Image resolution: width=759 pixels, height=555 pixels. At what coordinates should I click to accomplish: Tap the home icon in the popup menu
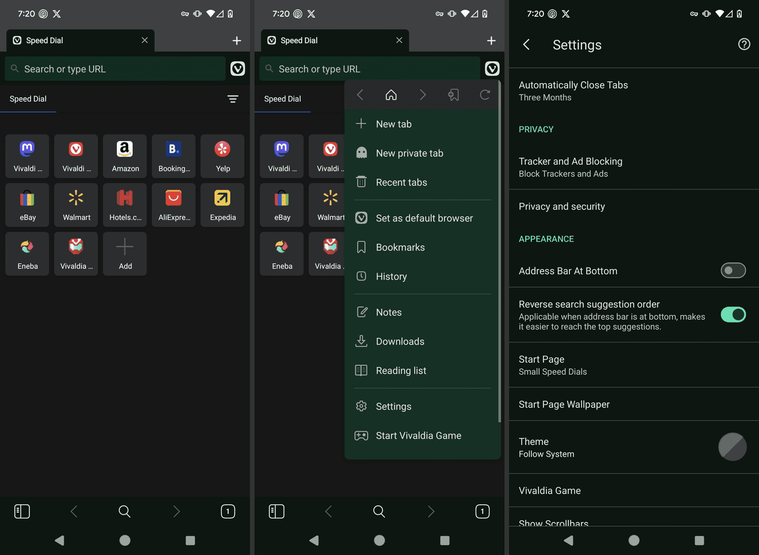(x=391, y=95)
